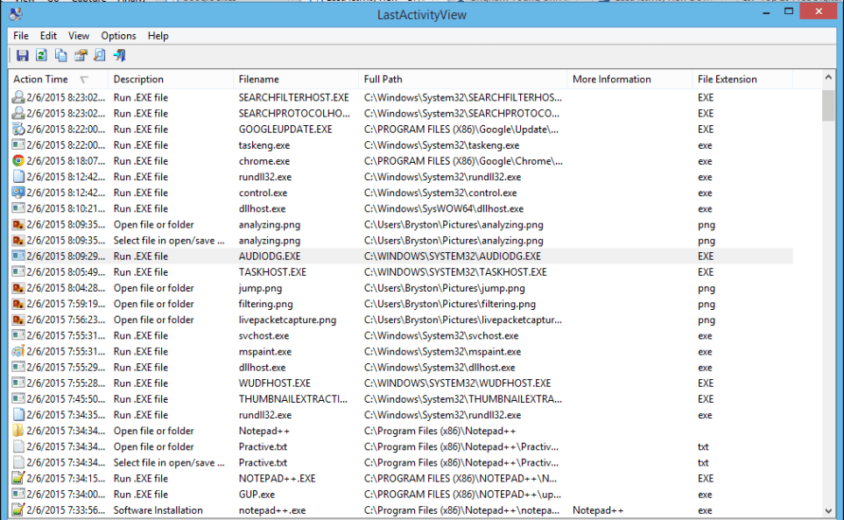Click the jump.png image icon
Image resolution: width=844 pixels, height=520 pixels.
[x=18, y=288]
